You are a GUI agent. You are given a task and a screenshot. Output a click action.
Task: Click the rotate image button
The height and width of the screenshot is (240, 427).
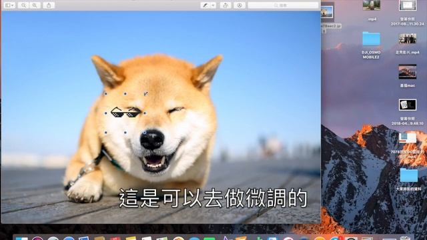pyautogui.click(x=226, y=5)
